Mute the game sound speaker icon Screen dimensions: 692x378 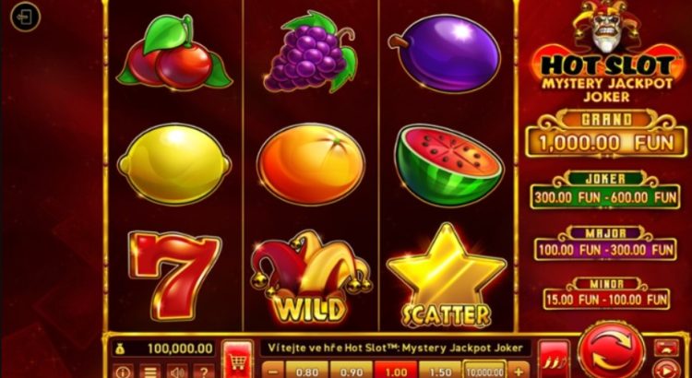(x=177, y=372)
